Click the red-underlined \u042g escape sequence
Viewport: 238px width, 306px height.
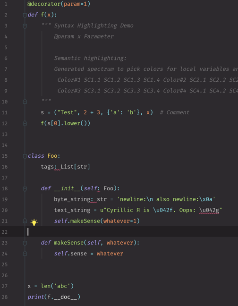[x=209, y=210]
